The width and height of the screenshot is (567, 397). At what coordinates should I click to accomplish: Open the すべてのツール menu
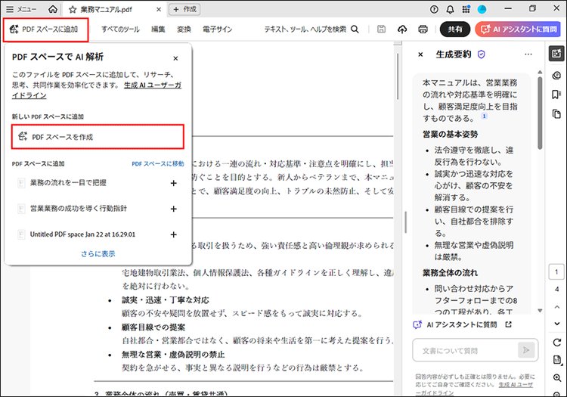[120, 29]
